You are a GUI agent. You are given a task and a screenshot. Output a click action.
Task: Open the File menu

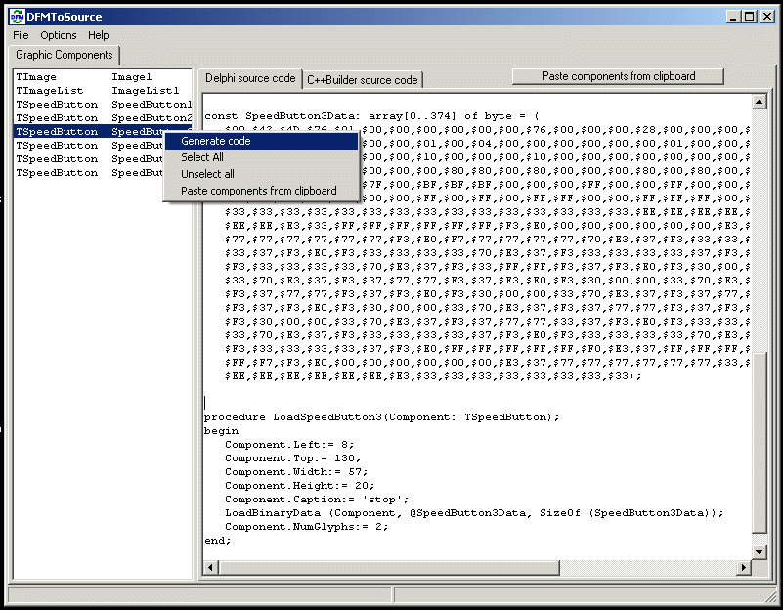[21, 35]
